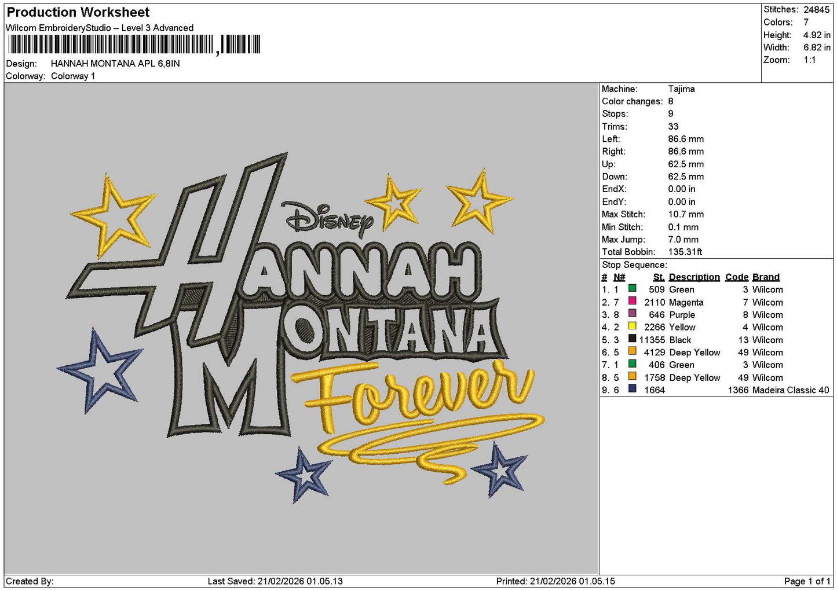Click the Max Stitch value '10.7 mm'
The height and width of the screenshot is (591, 837).
pos(686,214)
